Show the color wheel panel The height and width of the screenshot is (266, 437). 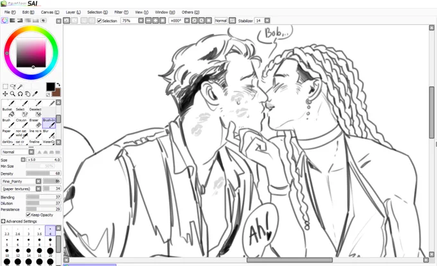coord(4,21)
